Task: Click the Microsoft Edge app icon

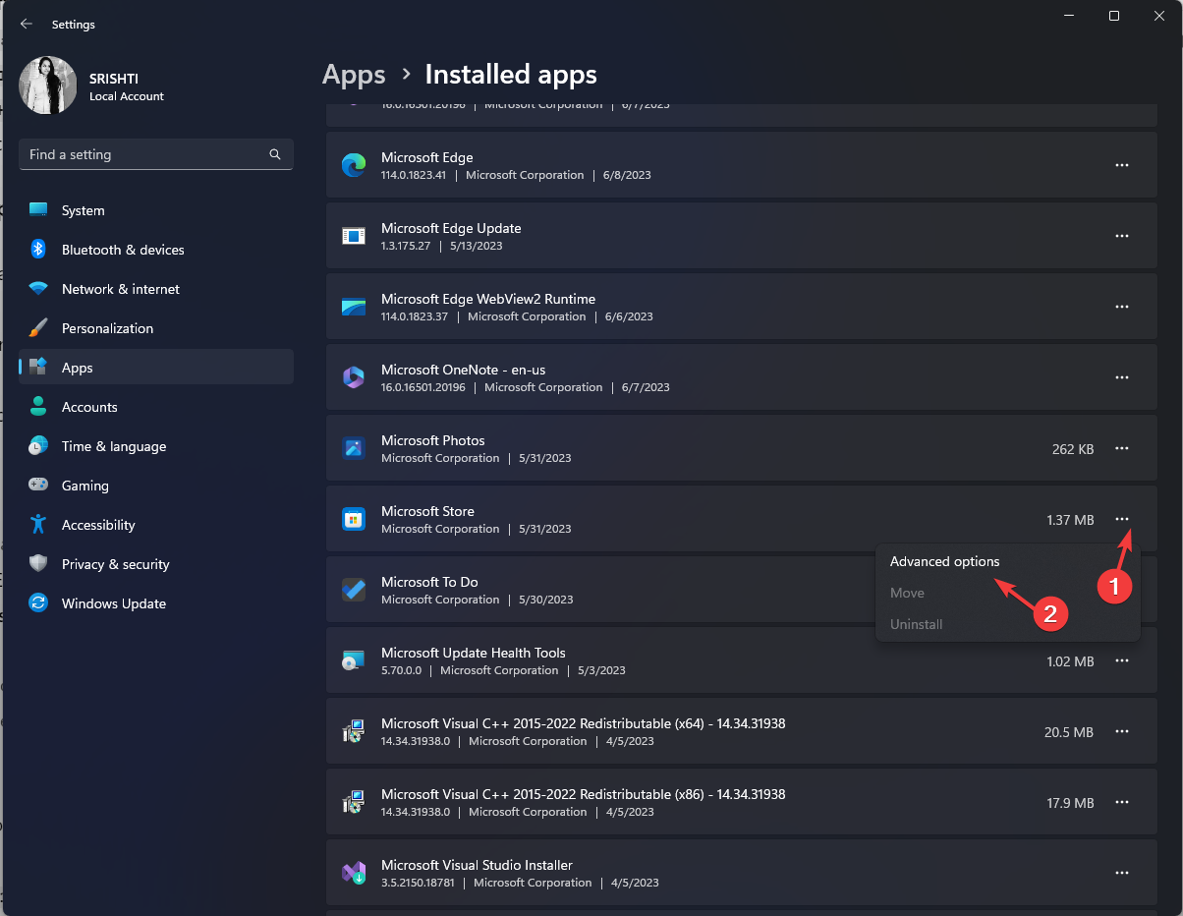Action: 354,165
